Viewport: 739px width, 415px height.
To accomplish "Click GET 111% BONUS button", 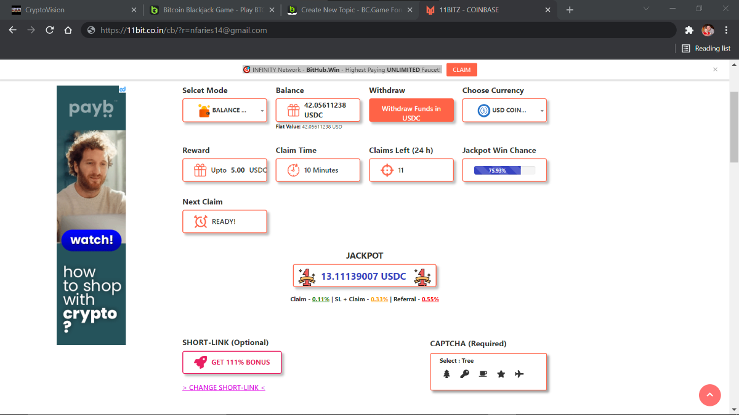I will click(232, 363).
